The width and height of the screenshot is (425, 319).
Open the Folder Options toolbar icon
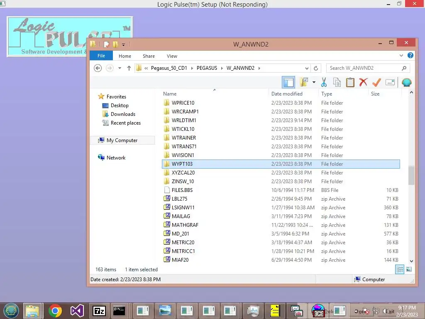coord(305,82)
